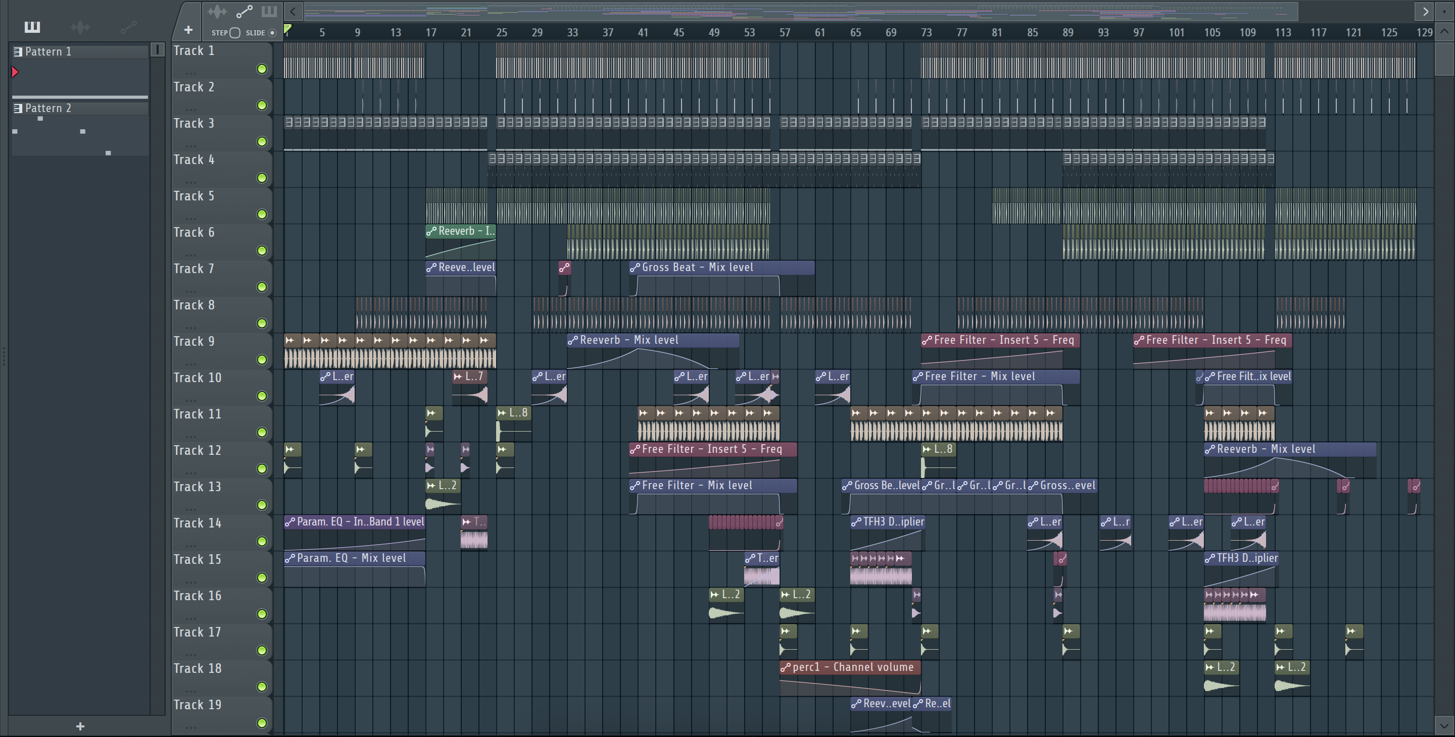The height and width of the screenshot is (737, 1455).
Task: Open the Reeverb - Mix level clip menu on Track 9
Action: coord(573,340)
